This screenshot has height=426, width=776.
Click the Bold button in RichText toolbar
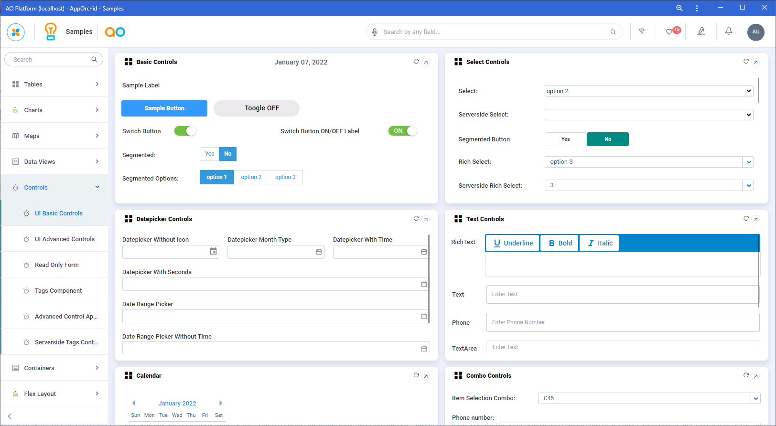click(x=560, y=243)
